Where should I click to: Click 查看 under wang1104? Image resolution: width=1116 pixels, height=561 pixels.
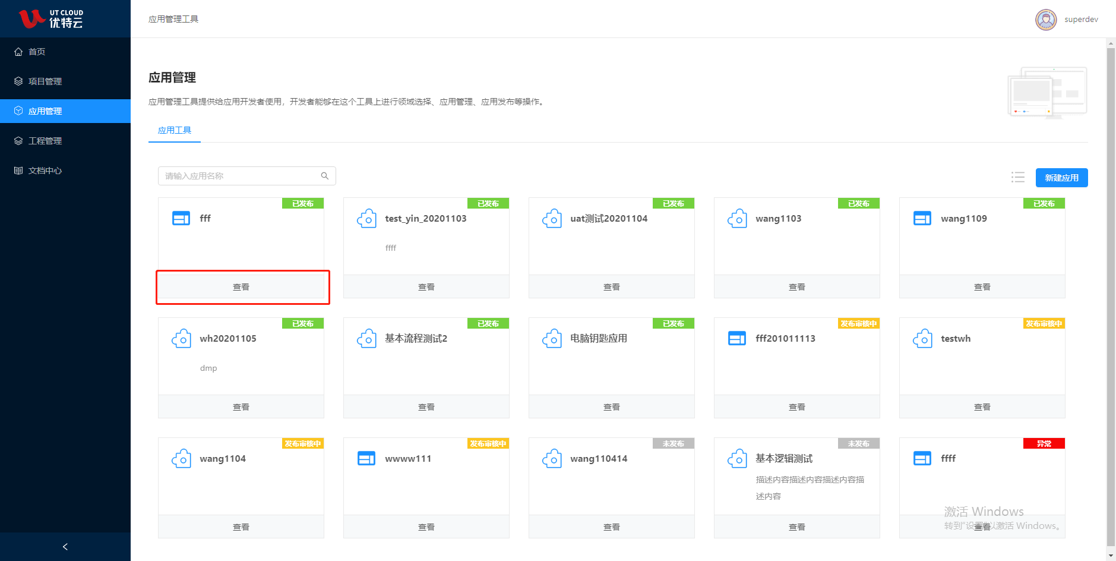coord(241,527)
